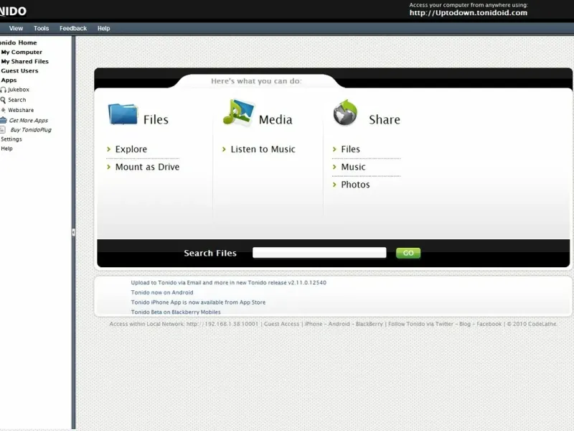This screenshot has width=574, height=431.
Task: Open the Tools menu
Action: (41, 28)
